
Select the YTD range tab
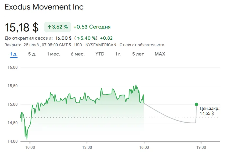coord(100,54)
